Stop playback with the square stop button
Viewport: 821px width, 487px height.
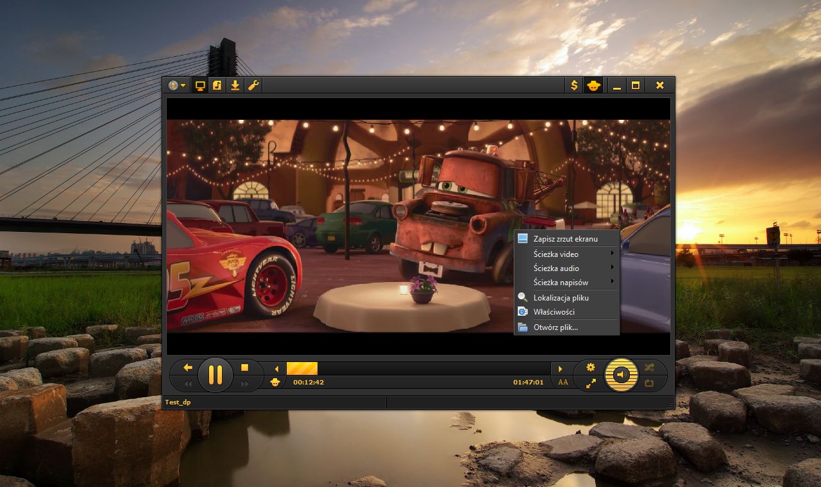point(244,367)
